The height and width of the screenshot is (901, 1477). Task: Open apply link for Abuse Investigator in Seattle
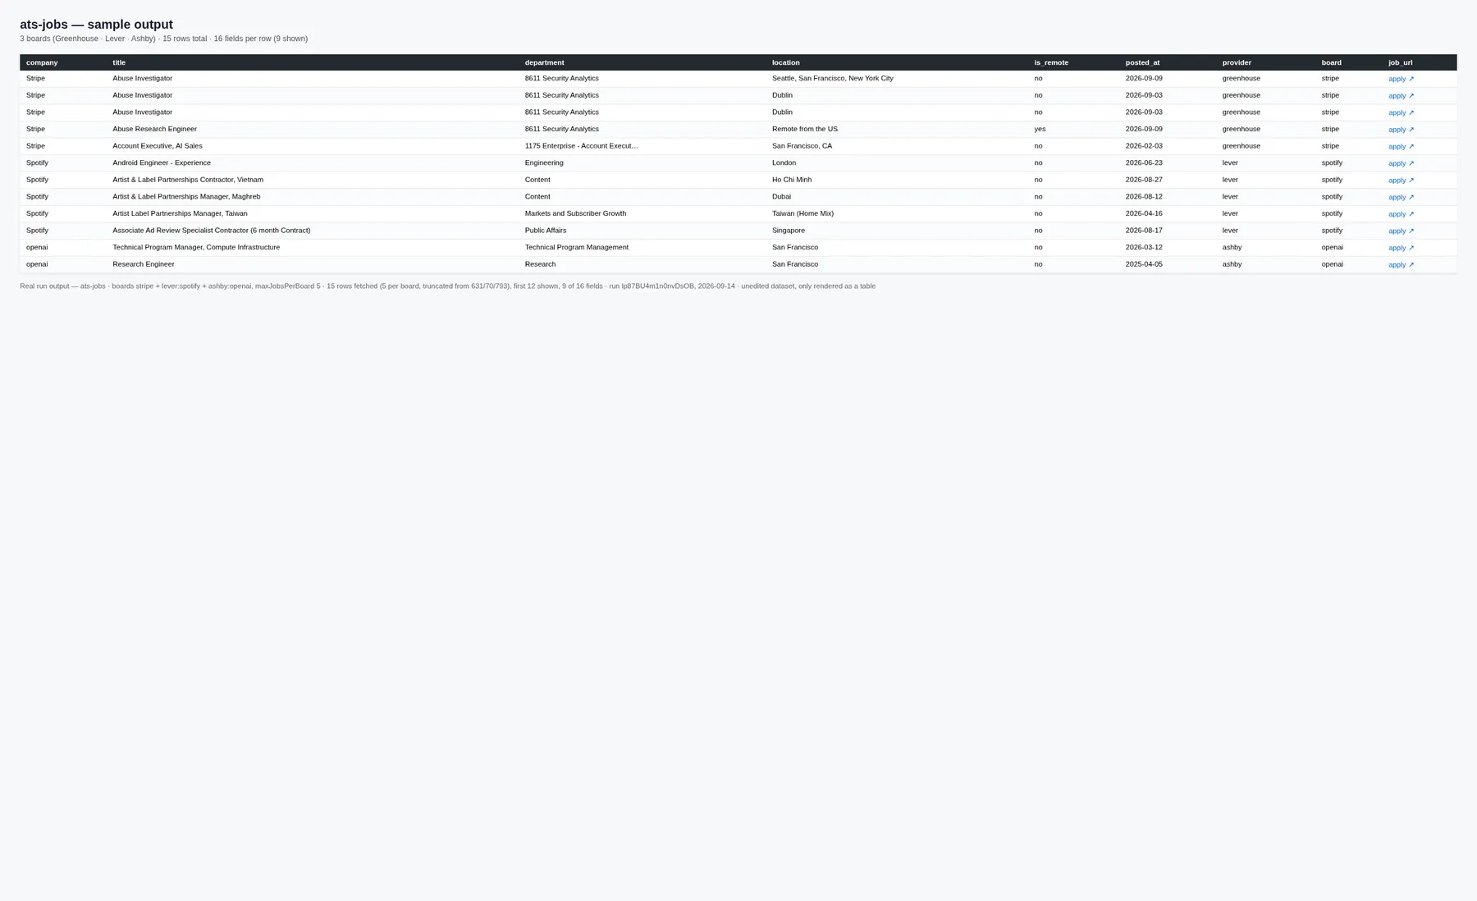[x=1401, y=79]
